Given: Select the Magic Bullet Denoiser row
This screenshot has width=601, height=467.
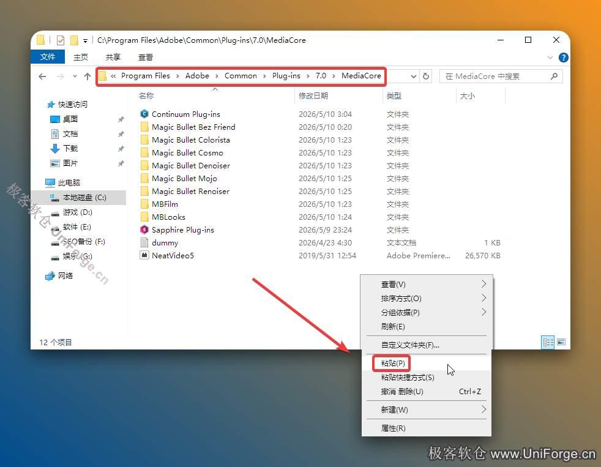Looking at the screenshot, I should 320,166.
